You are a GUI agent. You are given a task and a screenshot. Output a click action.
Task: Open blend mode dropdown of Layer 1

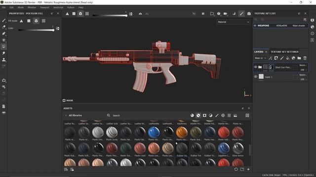coord(303,75)
